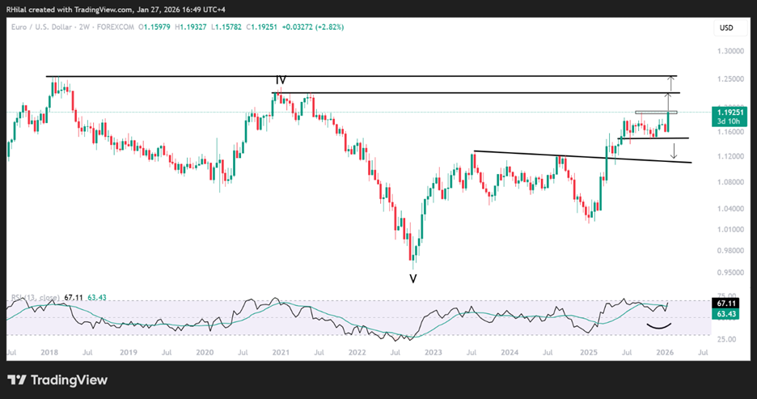This screenshot has width=757, height=399.
Task: Click the 1.04000 price axis label
Action: (730, 209)
